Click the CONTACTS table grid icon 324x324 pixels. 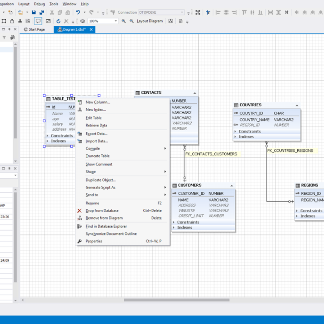pos(138,93)
